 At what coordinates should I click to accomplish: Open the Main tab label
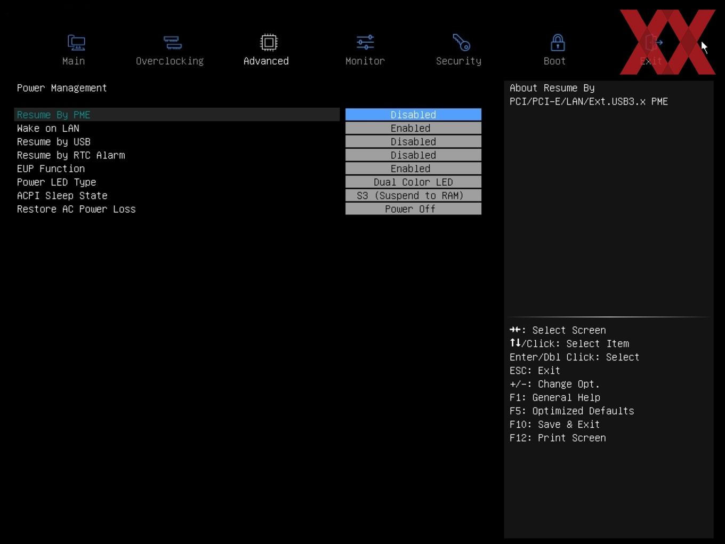click(74, 61)
